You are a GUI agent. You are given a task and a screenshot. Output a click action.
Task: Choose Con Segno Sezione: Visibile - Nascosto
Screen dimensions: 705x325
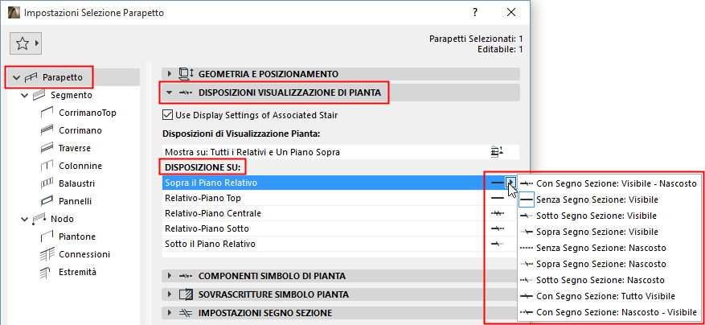click(x=609, y=183)
